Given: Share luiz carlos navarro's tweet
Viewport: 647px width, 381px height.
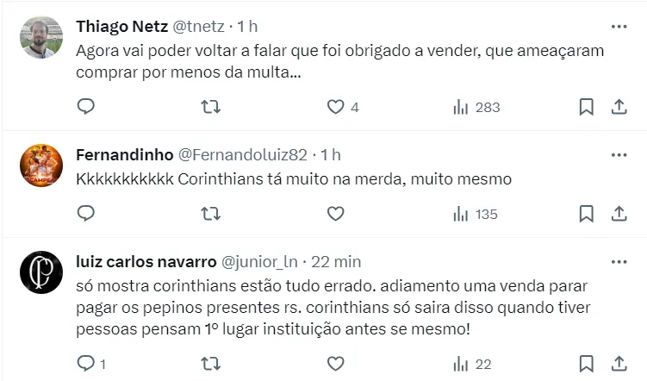Looking at the screenshot, I should pyautogui.click(x=619, y=364).
